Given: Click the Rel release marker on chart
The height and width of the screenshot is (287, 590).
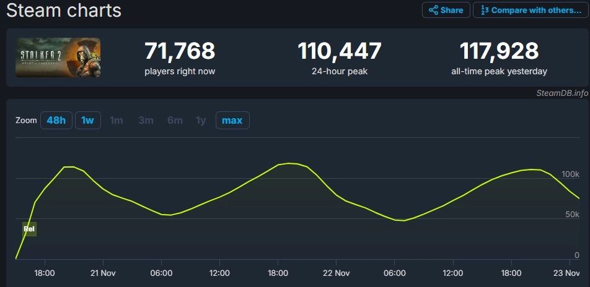Looking at the screenshot, I should 29,228.
